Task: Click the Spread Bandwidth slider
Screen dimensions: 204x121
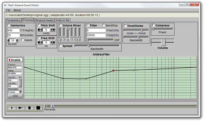Action: tap(97, 46)
